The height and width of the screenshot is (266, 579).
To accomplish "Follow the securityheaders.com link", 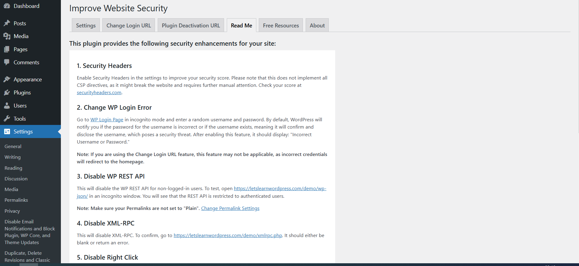I will pos(99,93).
